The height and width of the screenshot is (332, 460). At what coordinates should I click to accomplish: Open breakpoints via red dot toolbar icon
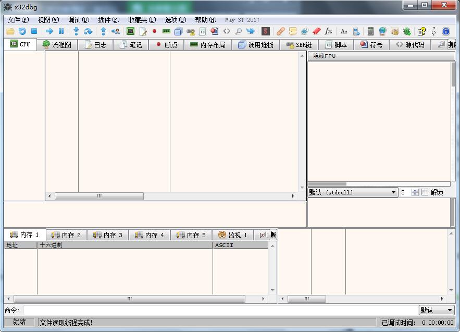pyautogui.click(x=155, y=31)
